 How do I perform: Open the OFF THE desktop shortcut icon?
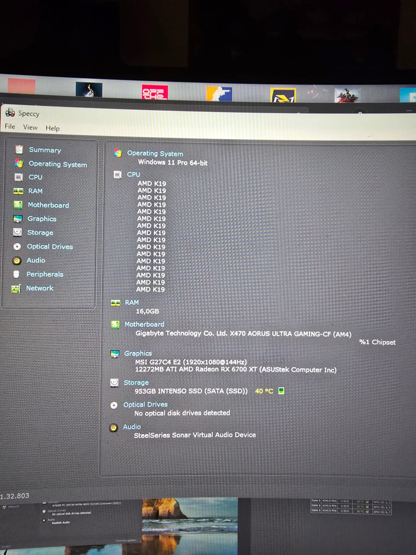[155, 92]
